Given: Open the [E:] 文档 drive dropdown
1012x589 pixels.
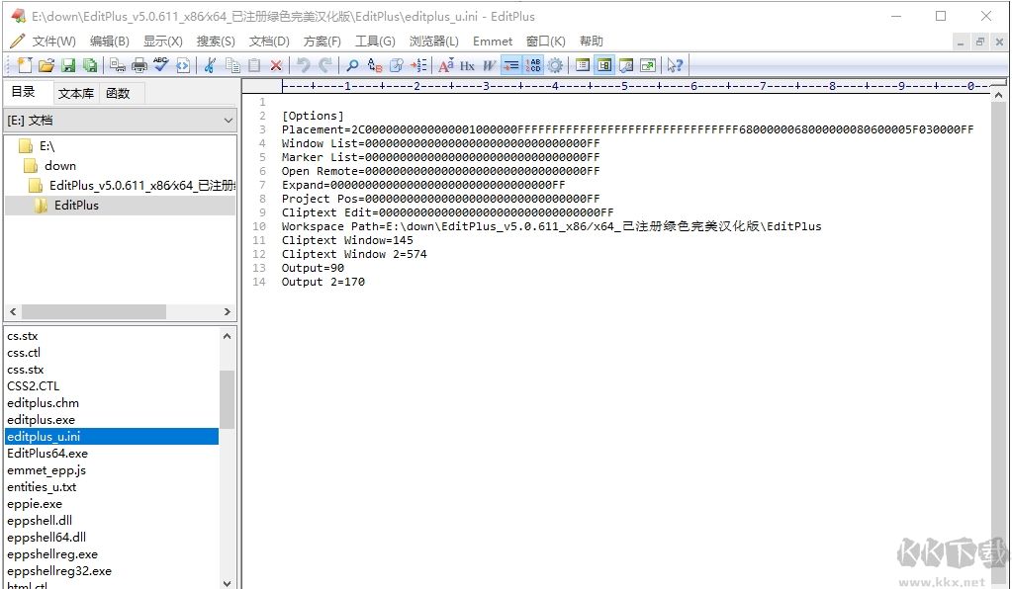Looking at the screenshot, I should pos(120,121).
